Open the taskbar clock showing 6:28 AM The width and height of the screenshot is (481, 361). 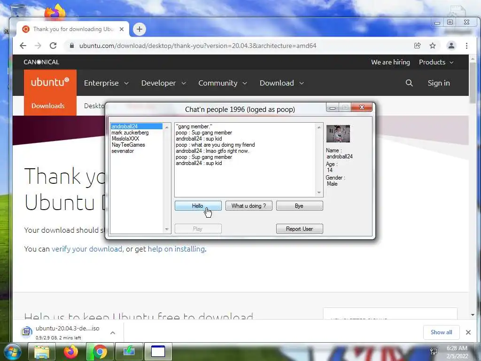(x=457, y=352)
